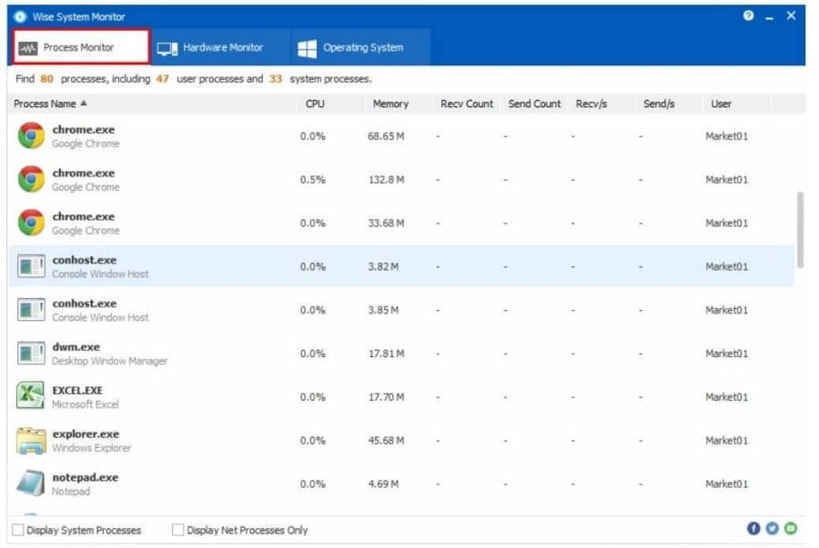Open the Process Monitor tab
819x548 pixels.
[x=82, y=47]
